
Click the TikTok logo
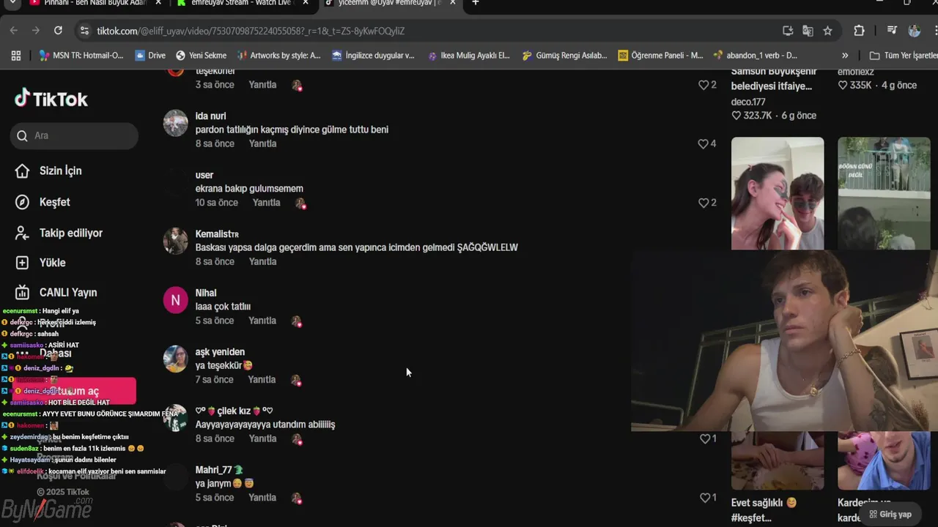tap(51, 99)
